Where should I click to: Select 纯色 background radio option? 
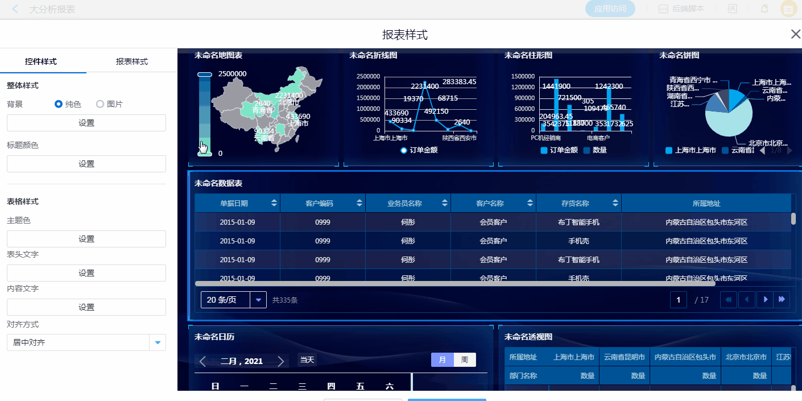[59, 104]
